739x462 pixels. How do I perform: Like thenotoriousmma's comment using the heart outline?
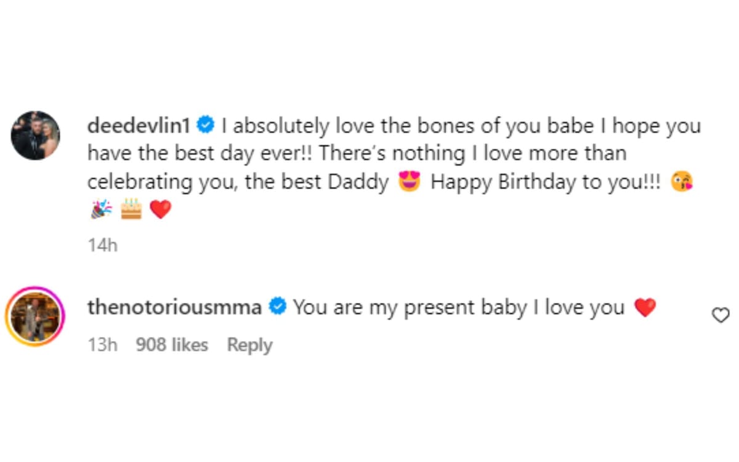720,315
